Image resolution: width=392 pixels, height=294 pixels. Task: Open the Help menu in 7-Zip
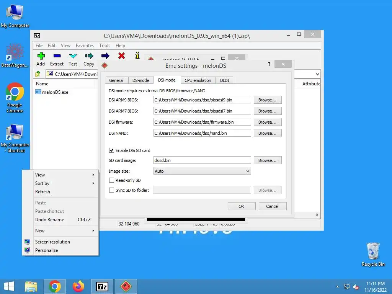click(120, 46)
